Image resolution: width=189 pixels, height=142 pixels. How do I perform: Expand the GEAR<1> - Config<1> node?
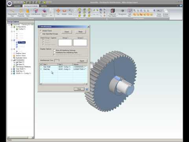pos(12,73)
